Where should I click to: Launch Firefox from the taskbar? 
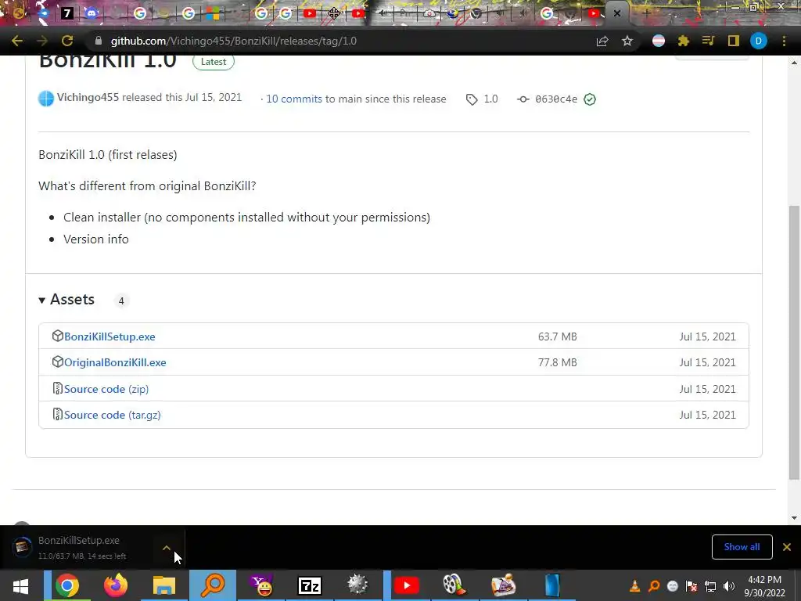(x=116, y=585)
